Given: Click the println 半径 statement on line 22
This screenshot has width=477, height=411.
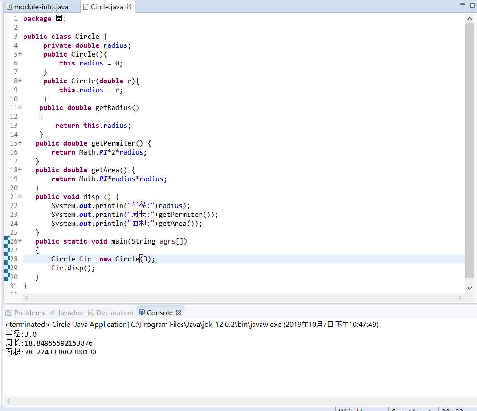Looking at the screenshot, I should click(121, 205).
